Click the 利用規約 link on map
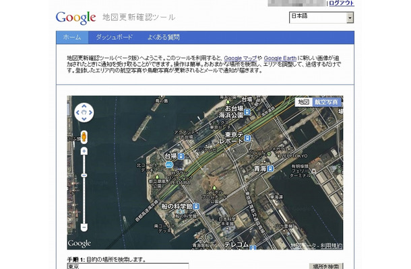The image size is (411, 269). (331, 245)
